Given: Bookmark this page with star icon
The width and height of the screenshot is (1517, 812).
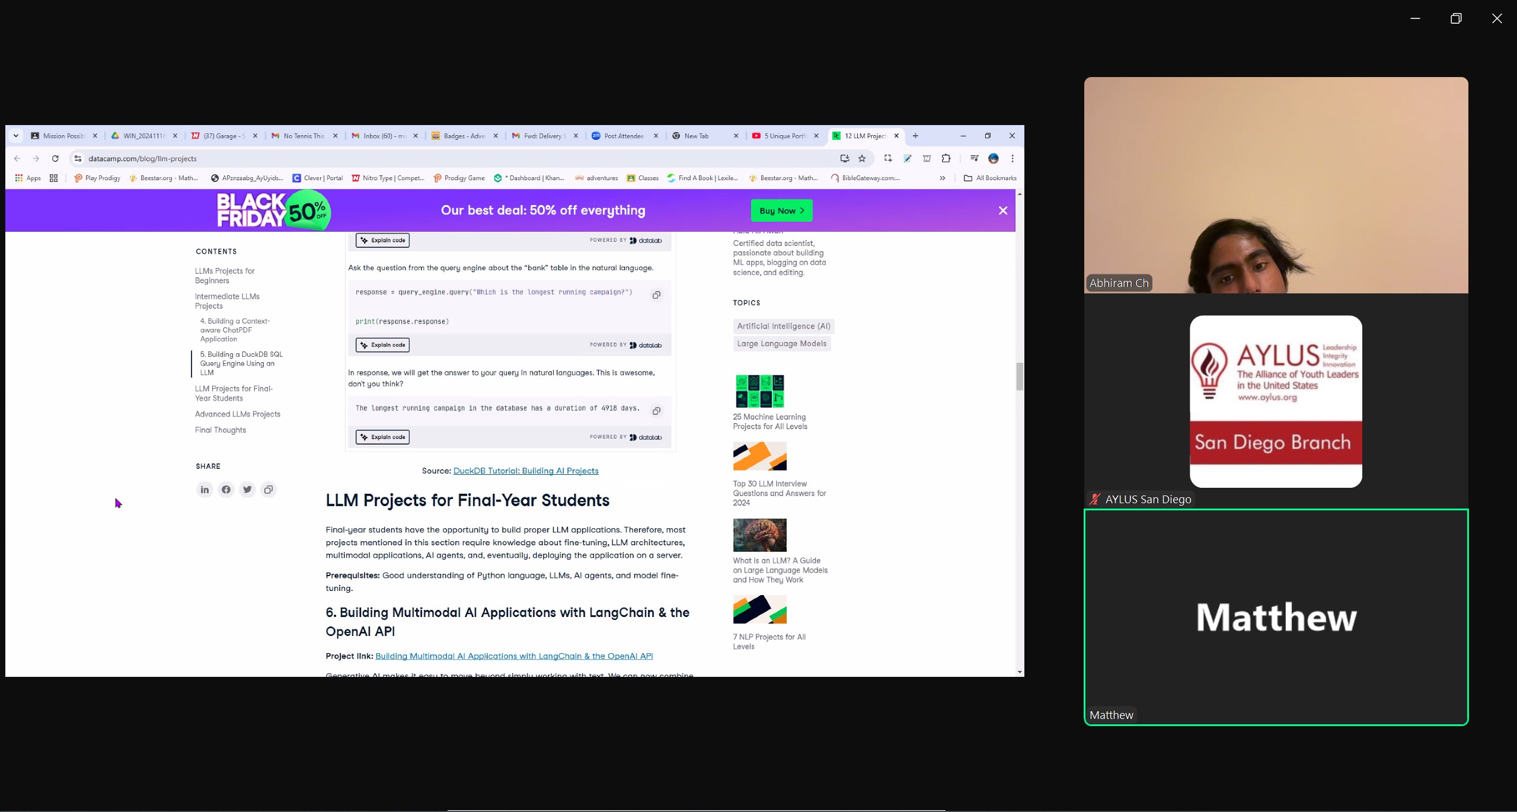Looking at the screenshot, I should pyautogui.click(x=862, y=158).
